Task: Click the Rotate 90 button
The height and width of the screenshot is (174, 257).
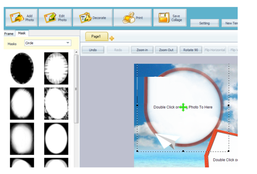Action: pyautogui.click(x=191, y=50)
